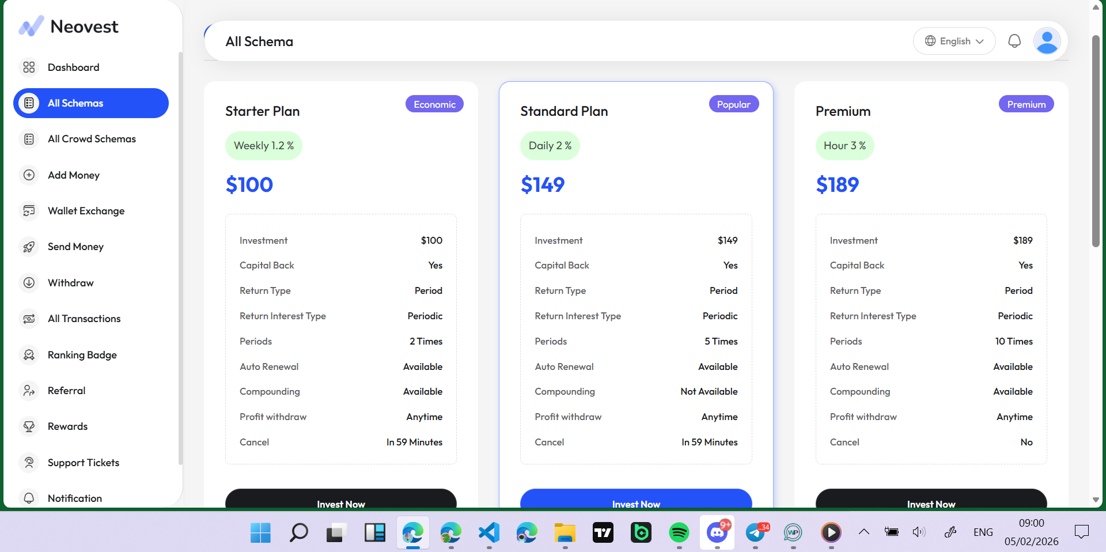
Task: Open Support Tickets menu item
Action: pyautogui.click(x=91, y=463)
